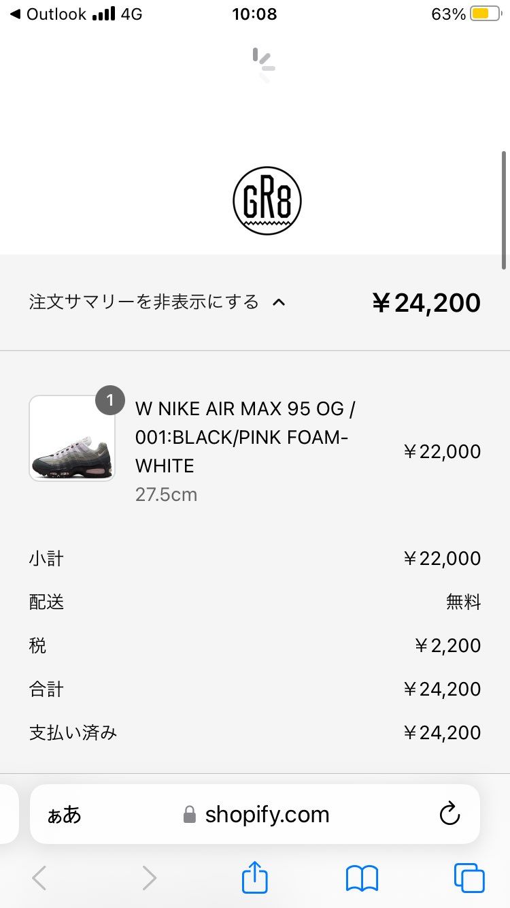Tap the loading spinner at top
The height and width of the screenshot is (908, 510).
pyautogui.click(x=263, y=65)
